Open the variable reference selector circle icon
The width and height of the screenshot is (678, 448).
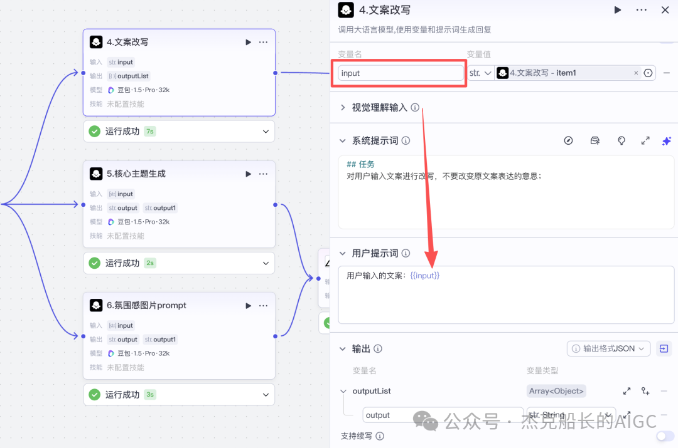(x=648, y=73)
